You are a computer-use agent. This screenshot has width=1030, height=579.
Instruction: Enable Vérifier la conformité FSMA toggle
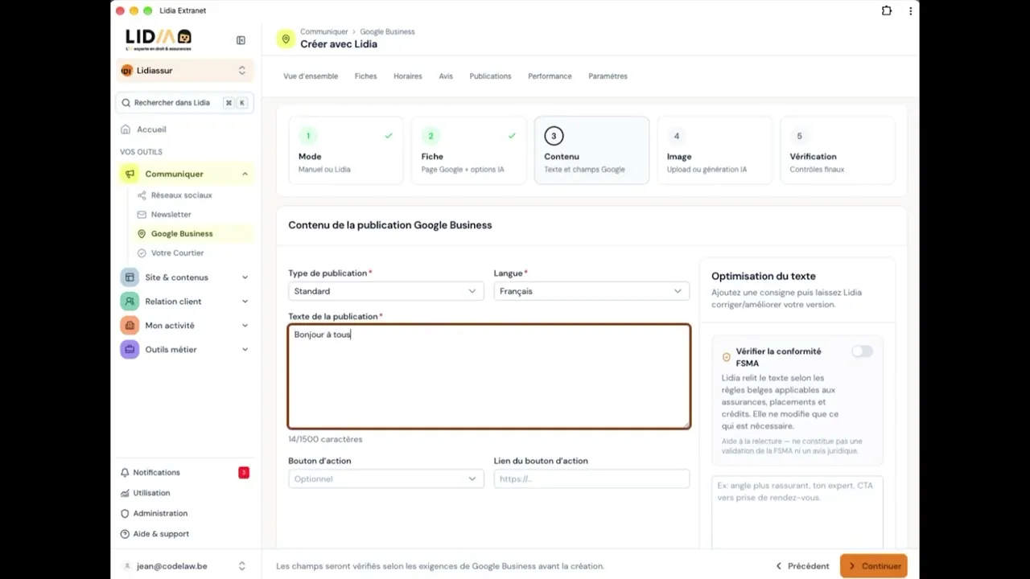(x=862, y=351)
